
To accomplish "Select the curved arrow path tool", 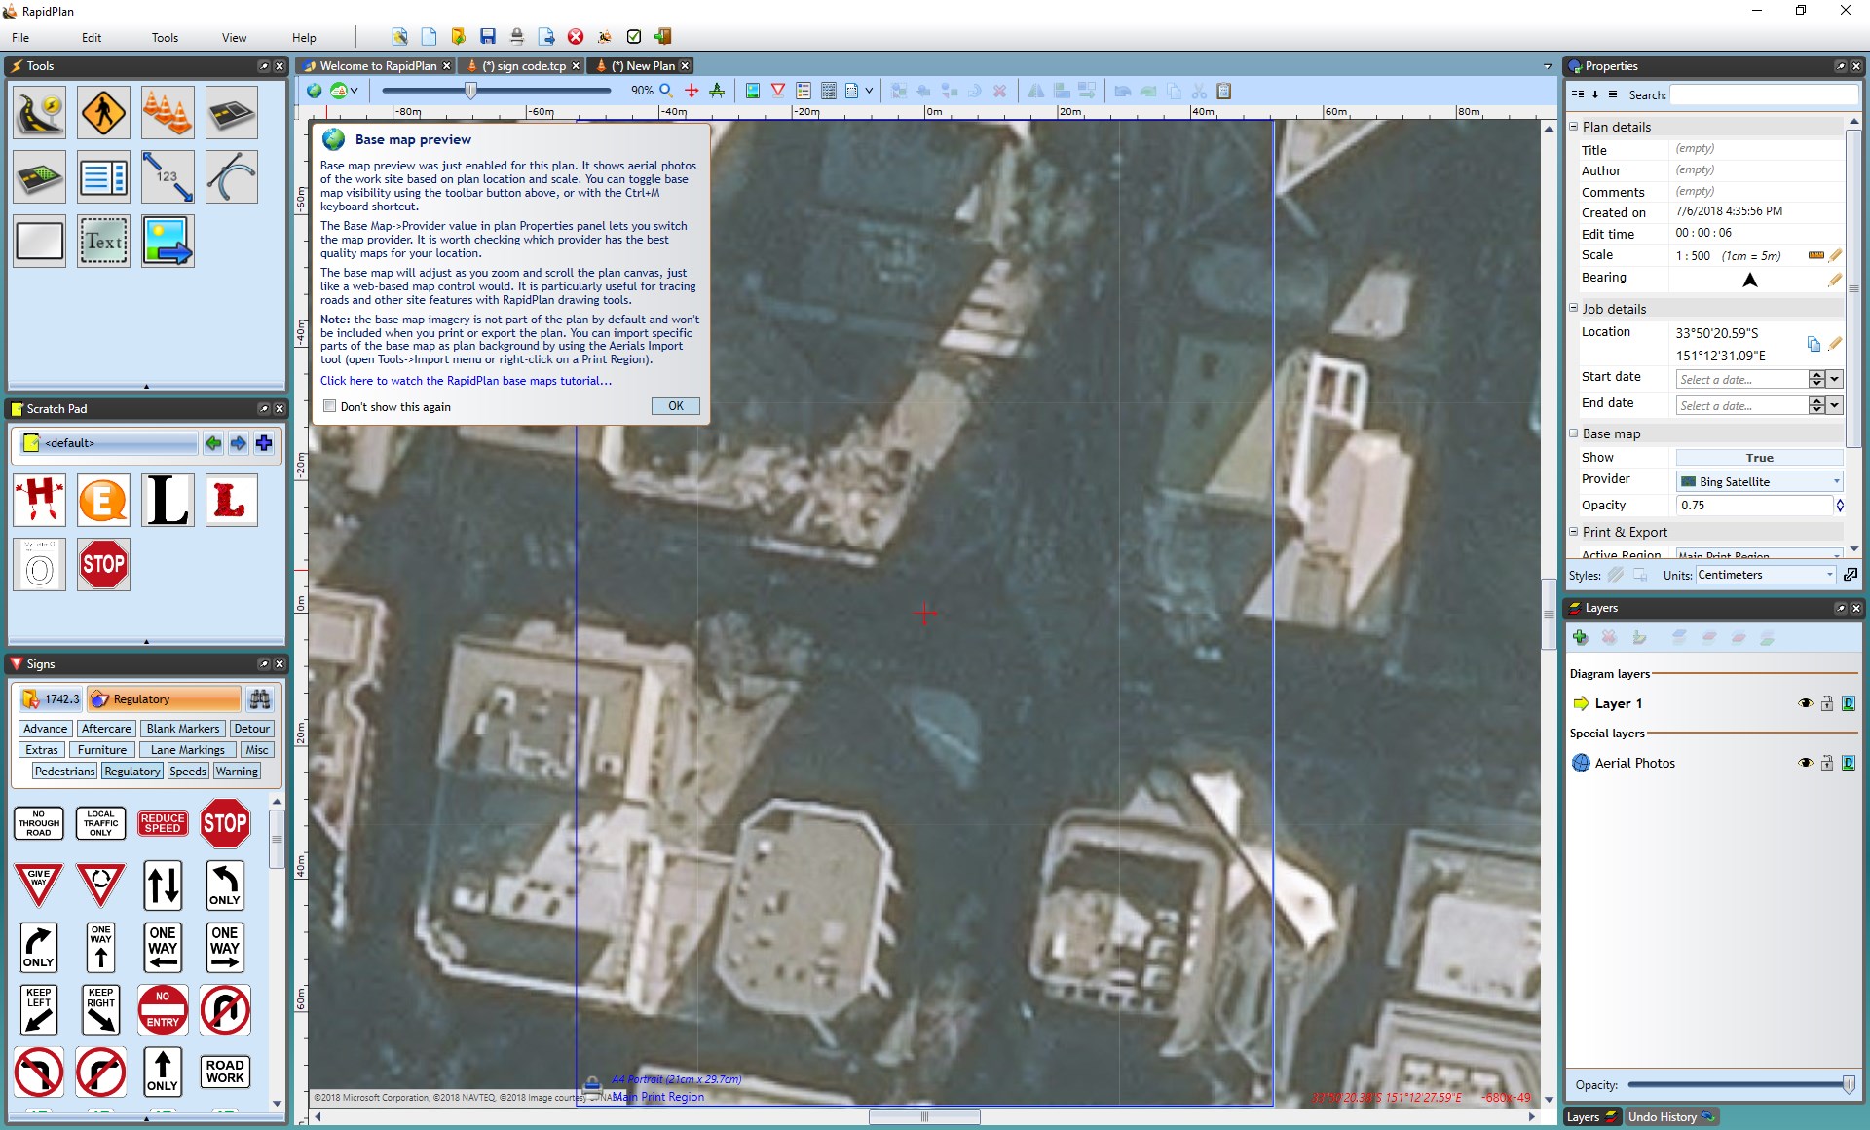I will tap(232, 177).
